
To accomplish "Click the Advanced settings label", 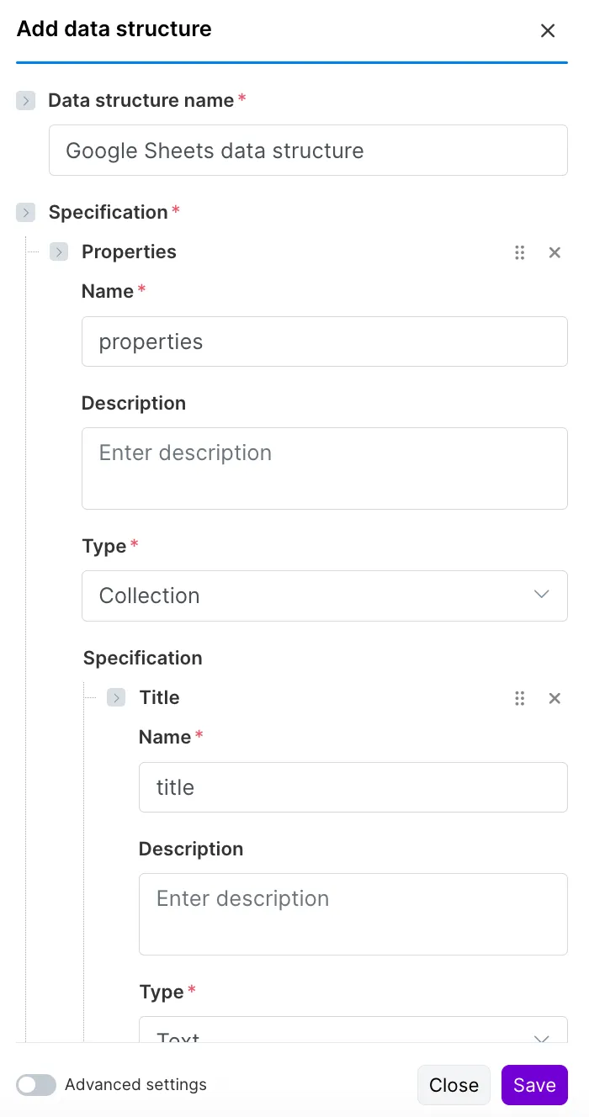I will (x=135, y=1085).
